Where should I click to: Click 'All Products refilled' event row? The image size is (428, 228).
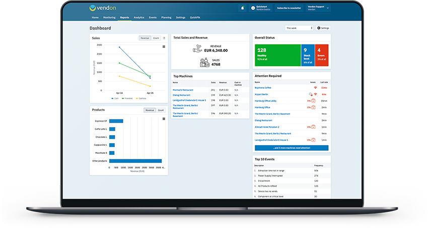tap(292, 186)
